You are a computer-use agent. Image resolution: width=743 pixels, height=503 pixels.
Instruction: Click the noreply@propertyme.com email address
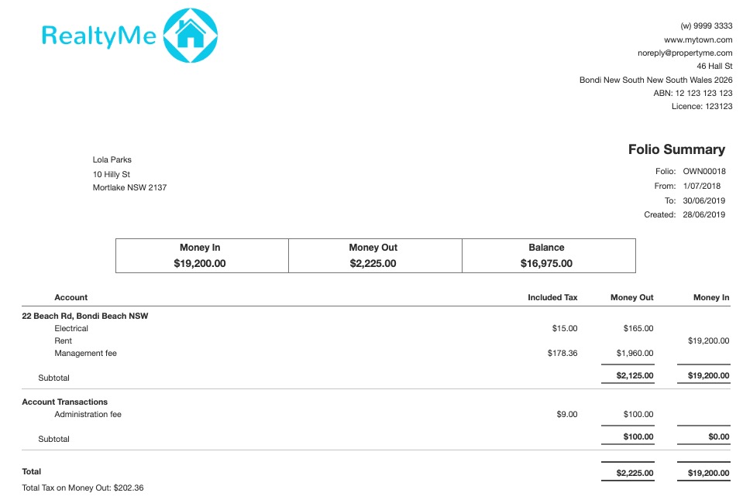[685, 53]
